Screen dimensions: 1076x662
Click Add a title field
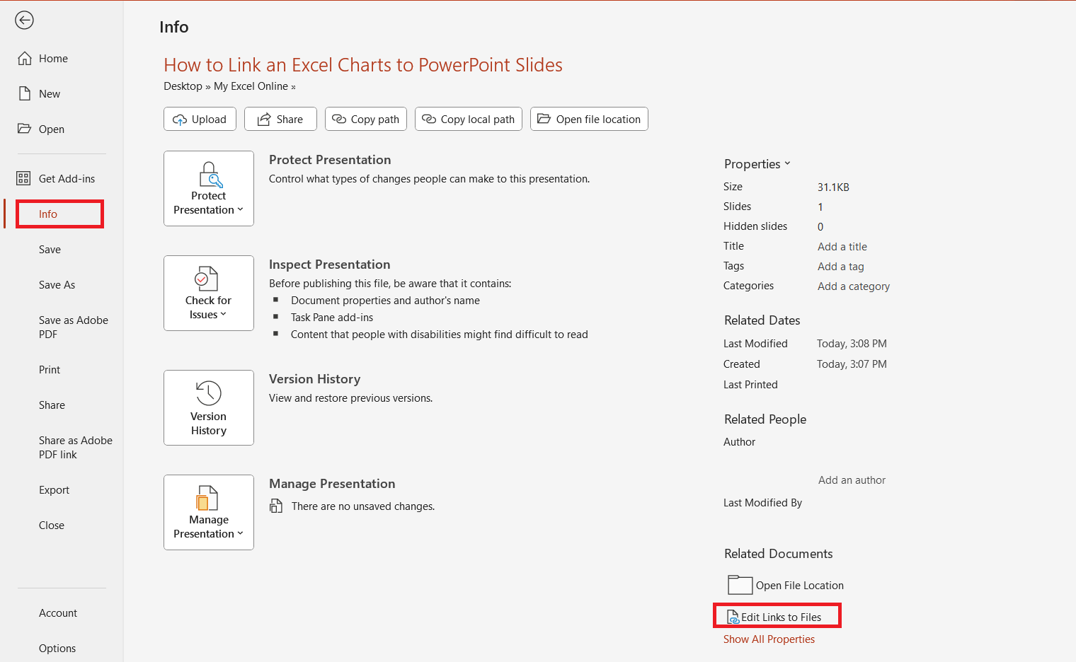tap(842, 247)
